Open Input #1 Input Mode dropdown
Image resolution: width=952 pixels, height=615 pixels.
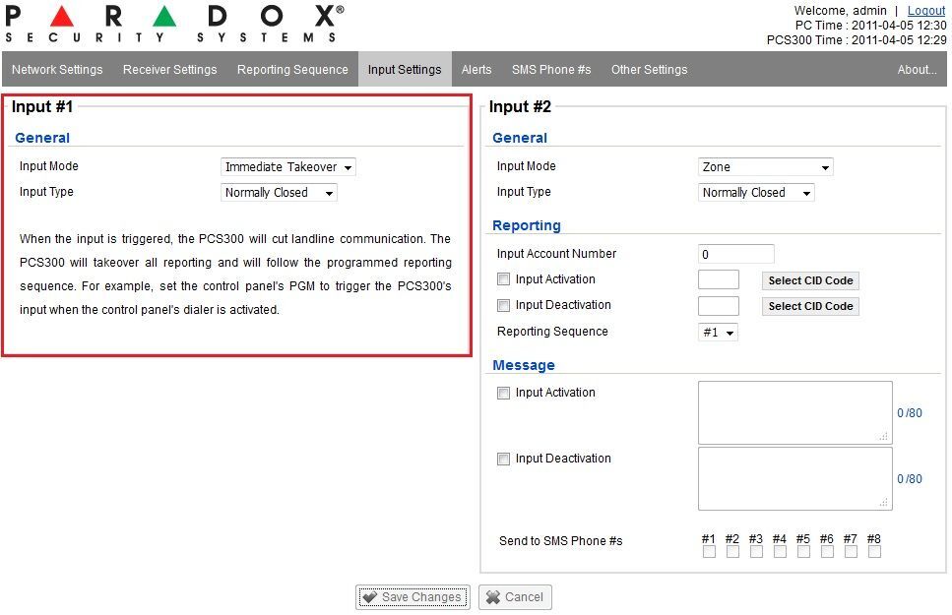tap(287, 167)
